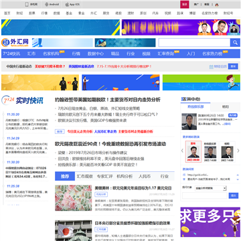Go to 外汇 in top site menu
The width and height of the screenshot is (241, 241).
tap(94, 13)
